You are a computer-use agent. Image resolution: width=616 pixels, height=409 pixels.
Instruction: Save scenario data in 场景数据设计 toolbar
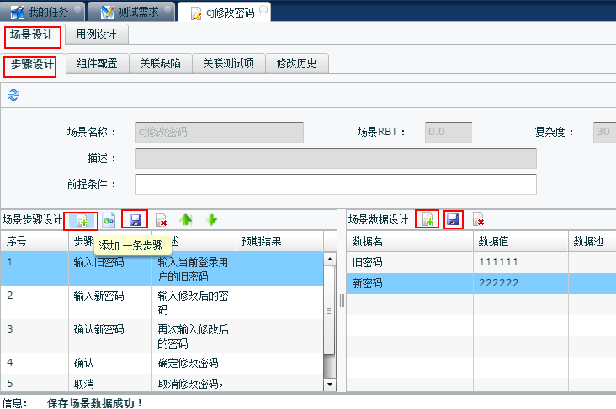[454, 220]
